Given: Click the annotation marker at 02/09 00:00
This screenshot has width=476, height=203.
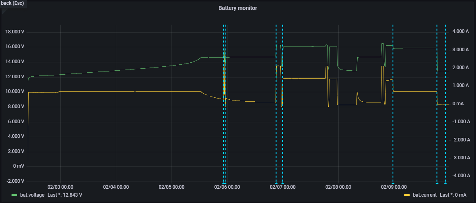Looking at the screenshot, I should point(393,183).
